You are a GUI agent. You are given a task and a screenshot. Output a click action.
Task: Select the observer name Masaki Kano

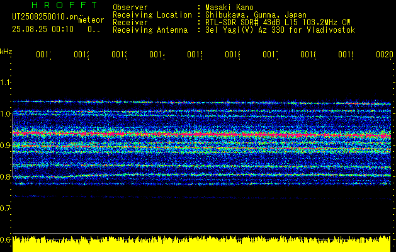(x=229, y=7)
